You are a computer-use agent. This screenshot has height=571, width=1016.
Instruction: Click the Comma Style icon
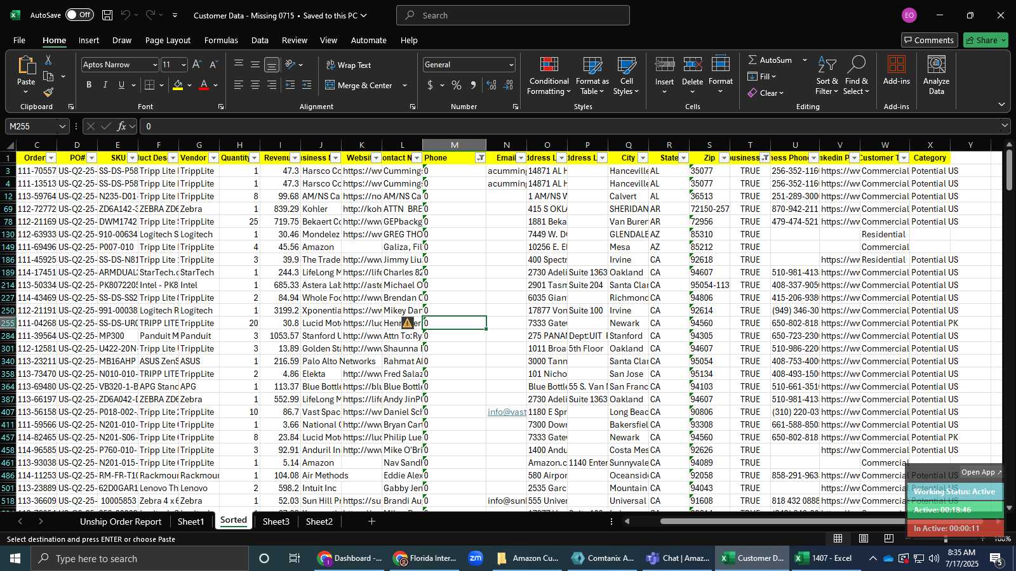473,85
